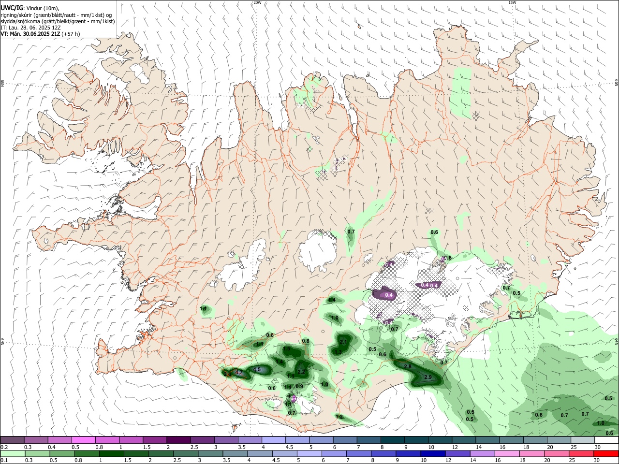Click the 20W longitude label
619x464 pixels.
[257, 2]
